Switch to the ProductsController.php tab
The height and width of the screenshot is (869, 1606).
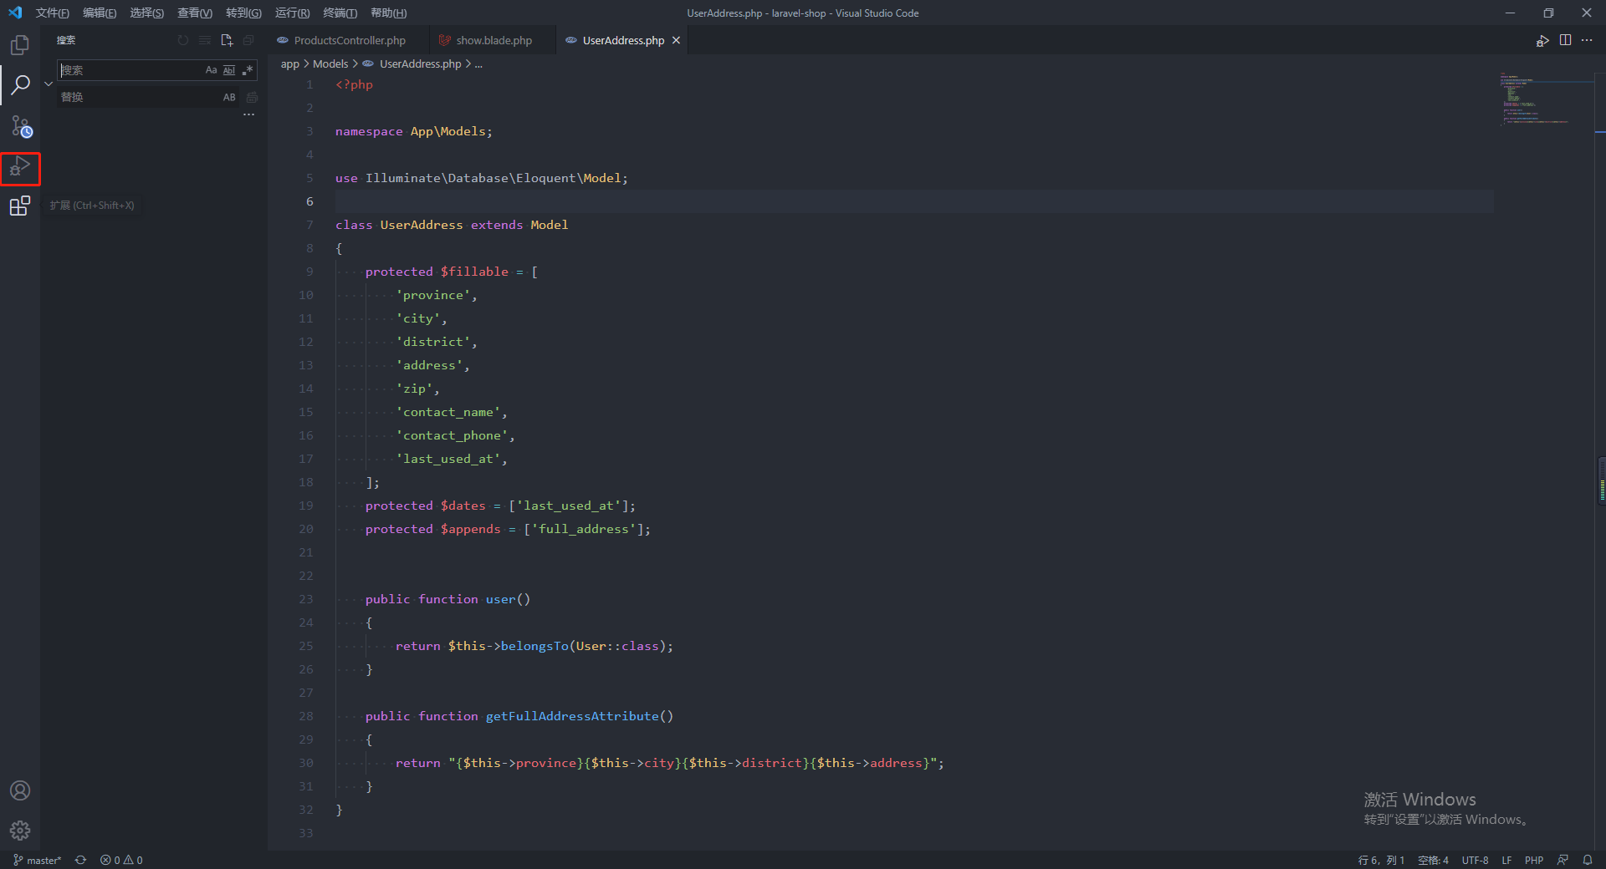[x=349, y=40]
